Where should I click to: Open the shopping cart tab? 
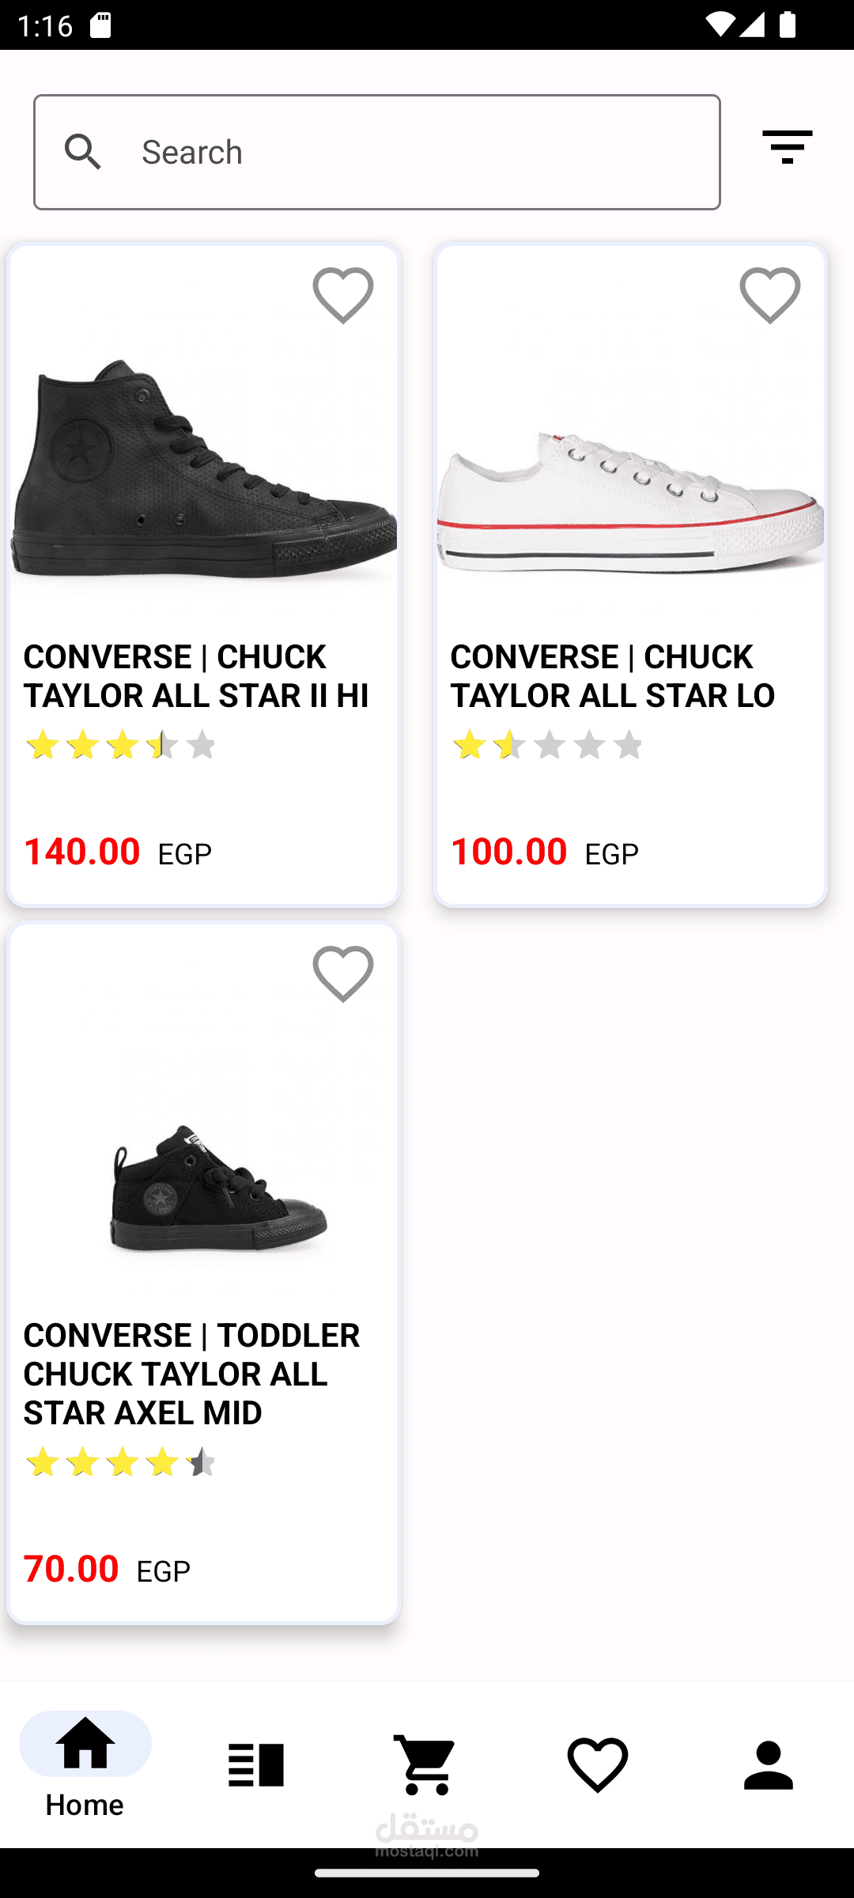[x=427, y=1765]
